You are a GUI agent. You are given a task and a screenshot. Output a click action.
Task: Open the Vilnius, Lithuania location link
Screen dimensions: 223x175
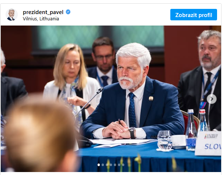click(x=41, y=19)
